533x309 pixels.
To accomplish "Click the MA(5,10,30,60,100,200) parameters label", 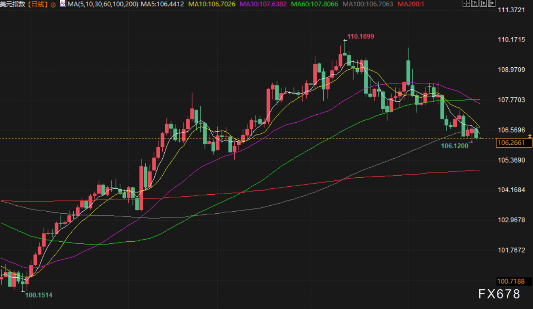I will pos(103,4).
